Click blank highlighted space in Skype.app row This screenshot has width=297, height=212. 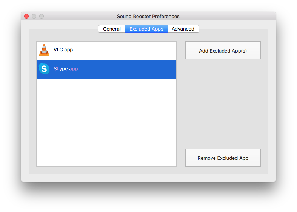pyautogui.click(x=127, y=70)
